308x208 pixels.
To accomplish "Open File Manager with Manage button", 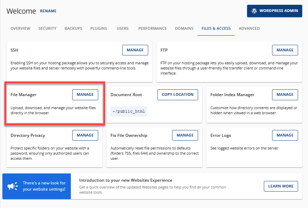I will coord(85,95).
